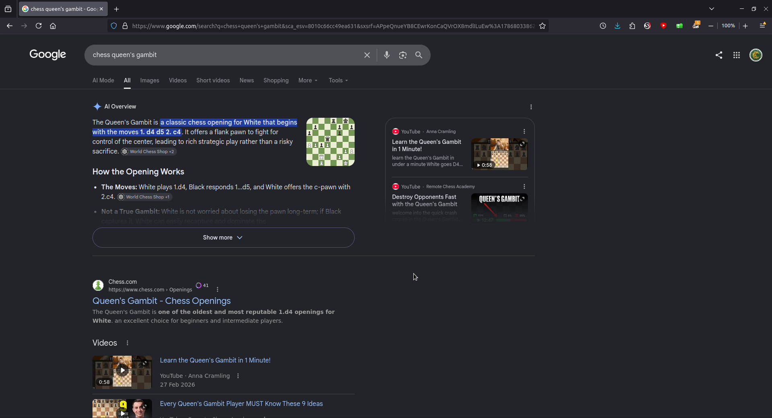The width and height of the screenshot is (772, 418).
Task: Open the Google apps grid
Action: pyautogui.click(x=737, y=55)
